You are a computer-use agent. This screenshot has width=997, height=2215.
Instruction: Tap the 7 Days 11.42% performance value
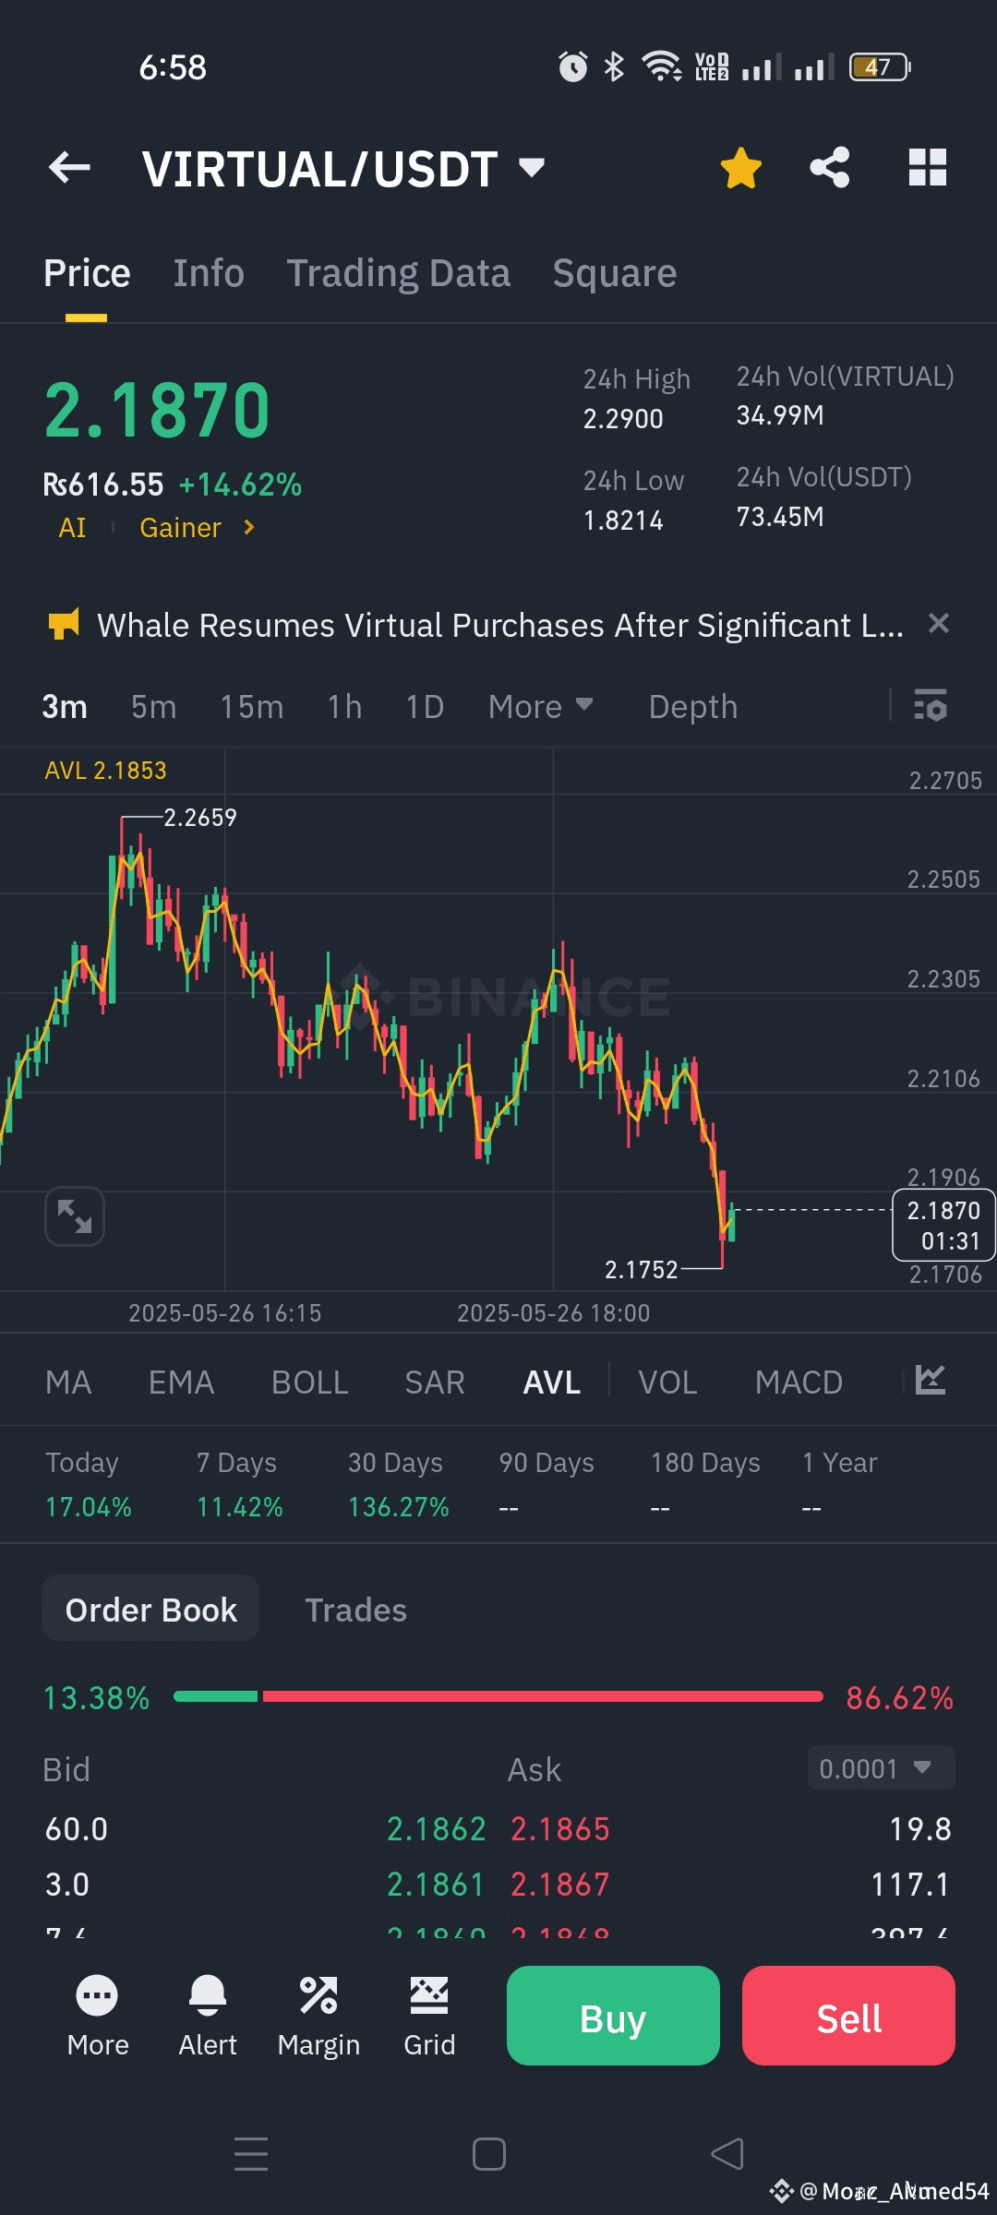coord(239,1507)
